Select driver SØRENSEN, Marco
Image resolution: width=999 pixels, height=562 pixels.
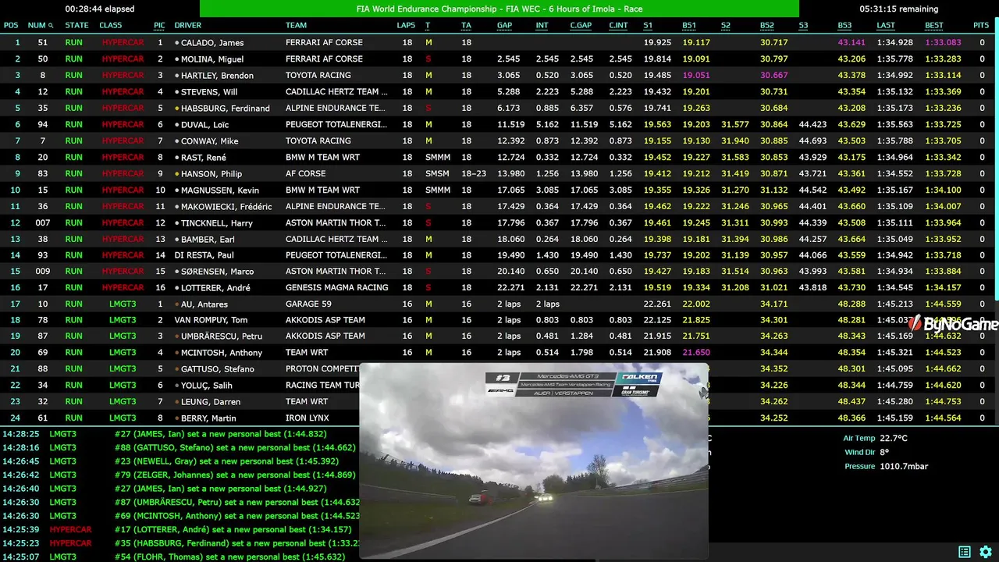click(218, 272)
